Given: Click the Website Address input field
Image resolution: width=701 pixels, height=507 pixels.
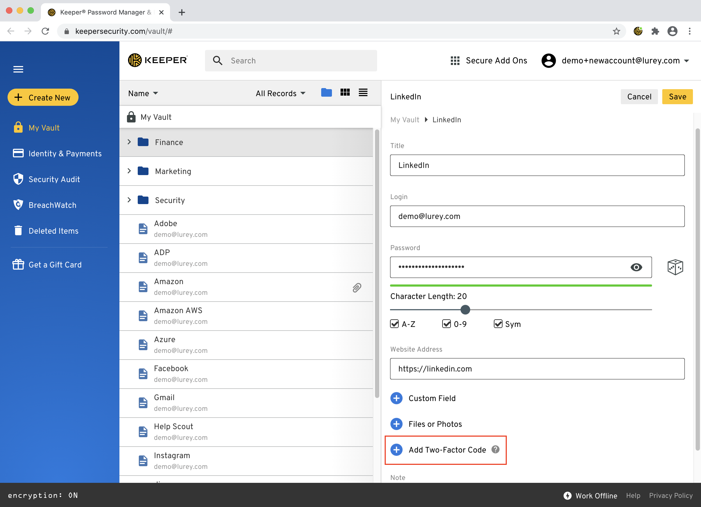Looking at the screenshot, I should [537, 368].
